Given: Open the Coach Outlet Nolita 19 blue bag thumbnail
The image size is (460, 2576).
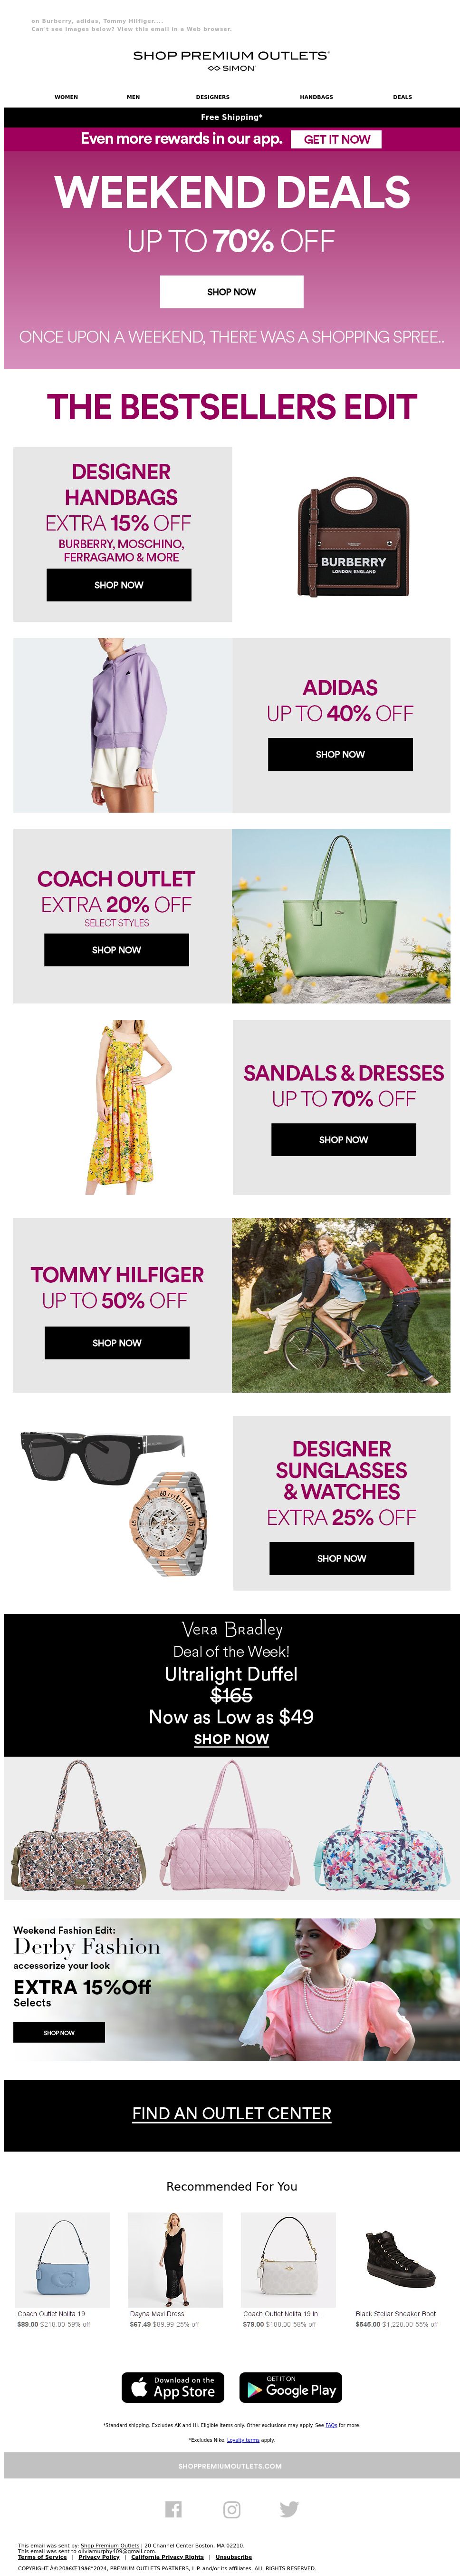Looking at the screenshot, I should tap(62, 2259).
